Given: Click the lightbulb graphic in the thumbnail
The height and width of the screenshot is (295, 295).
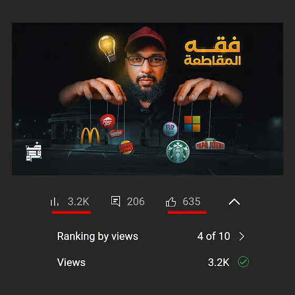Looking at the screenshot, I should (107, 48).
